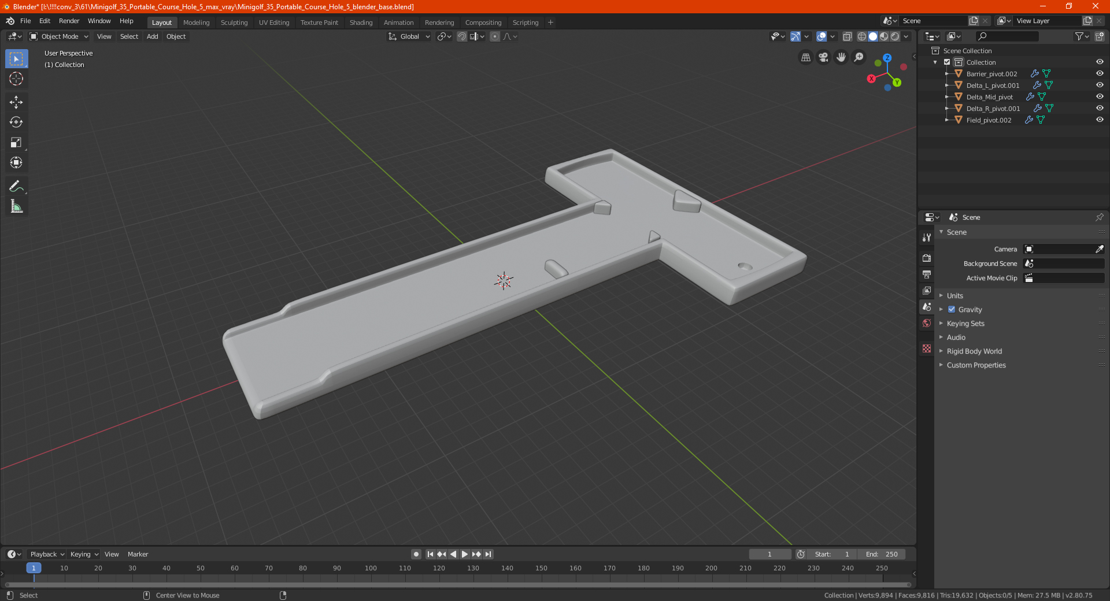Click the Background Scene field
1110x601 pixels.
pos(1064,264)
